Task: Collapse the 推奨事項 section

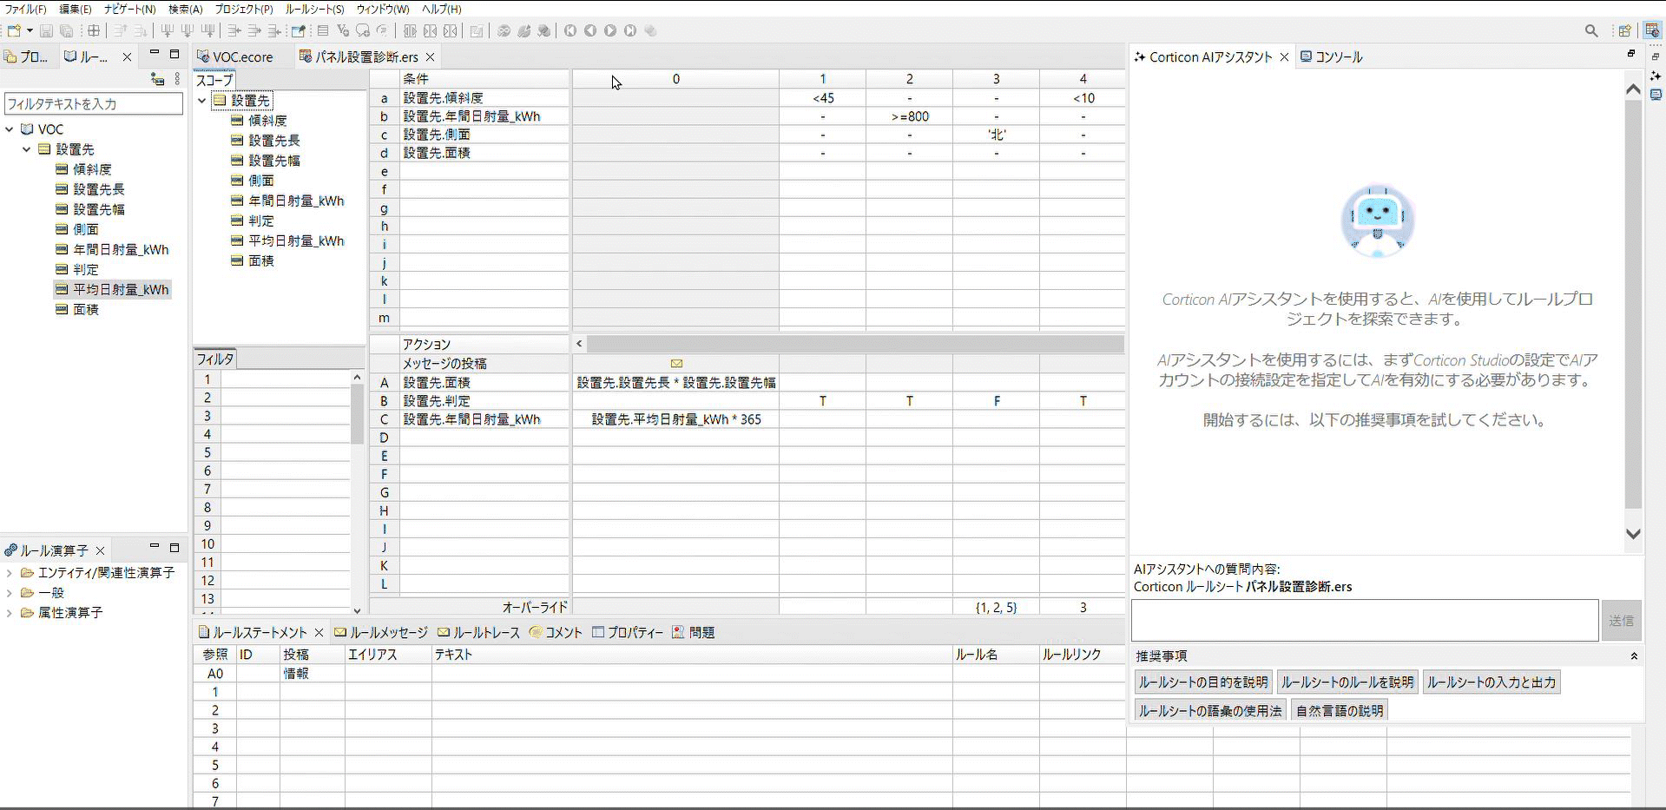Action: click(1633, 656)
